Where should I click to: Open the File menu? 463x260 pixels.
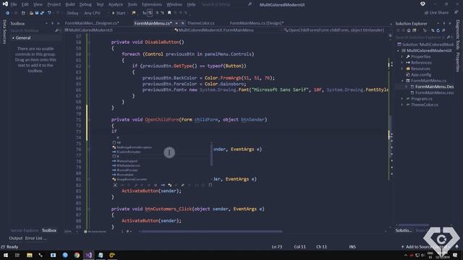tap(14, 4)
